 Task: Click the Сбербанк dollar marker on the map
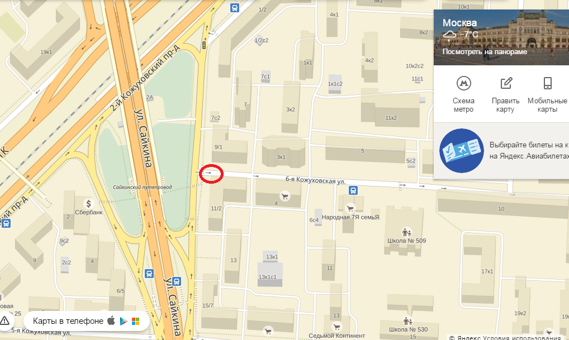[x=88, y=203]
